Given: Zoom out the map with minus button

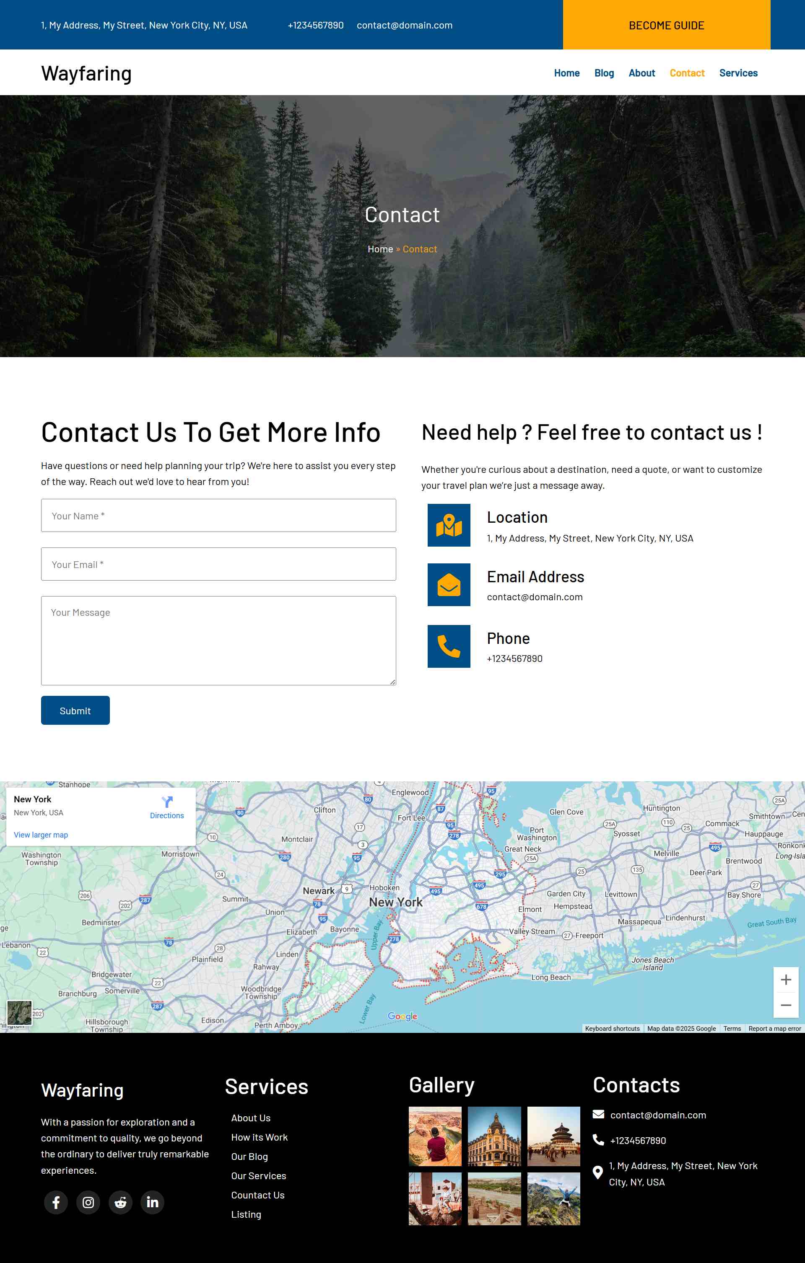Looking at the screenshot, I should point(786,1005).
